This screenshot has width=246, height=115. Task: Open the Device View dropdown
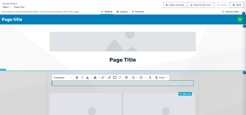tap(232, 12)
